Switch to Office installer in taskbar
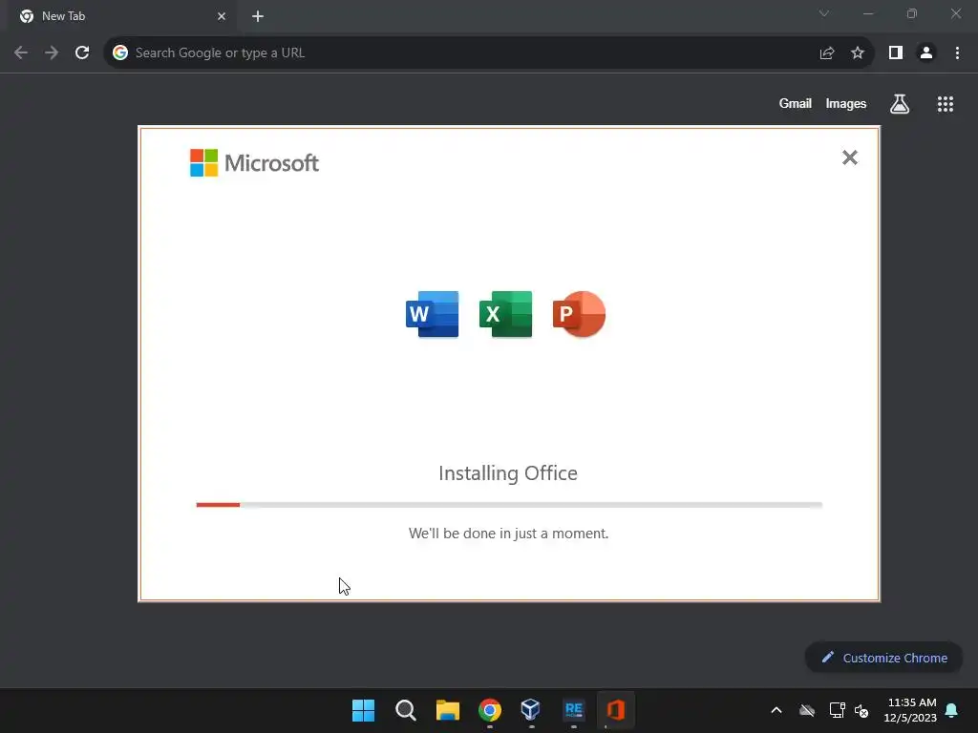This screenshot has height=733, width=978. 616,710
